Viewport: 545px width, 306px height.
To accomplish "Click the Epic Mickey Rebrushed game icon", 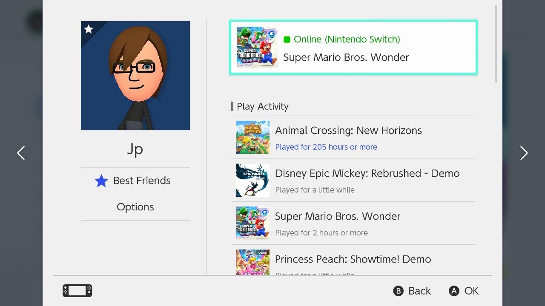I will coord(253,180).
